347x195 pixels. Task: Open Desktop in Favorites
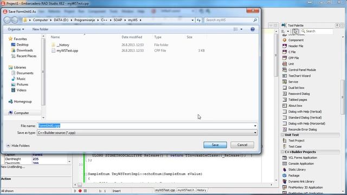(20, 44)
